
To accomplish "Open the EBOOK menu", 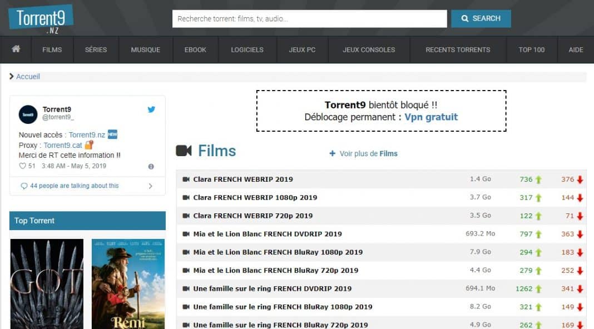I will pos(195,49).
